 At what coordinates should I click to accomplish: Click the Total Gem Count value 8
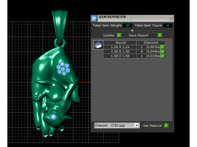168,26
